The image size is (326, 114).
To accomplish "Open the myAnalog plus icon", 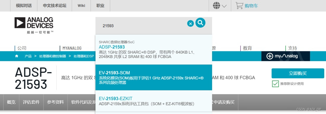I will [269, 56].
